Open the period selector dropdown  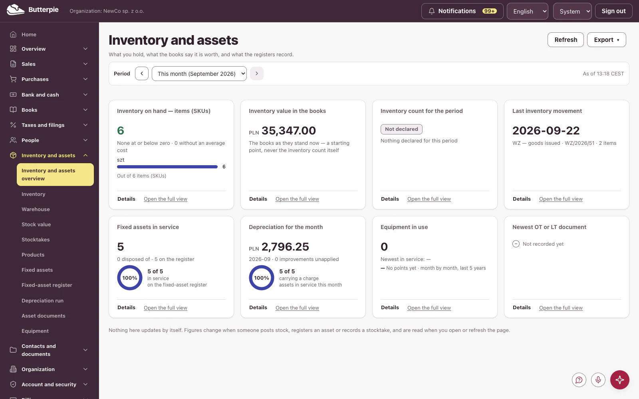199,73
